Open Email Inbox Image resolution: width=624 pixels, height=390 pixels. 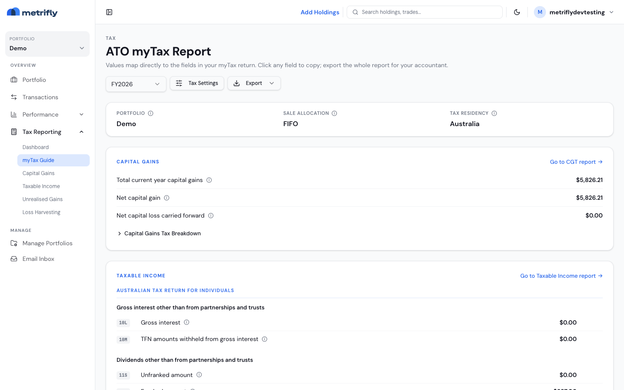click(47, 259)
